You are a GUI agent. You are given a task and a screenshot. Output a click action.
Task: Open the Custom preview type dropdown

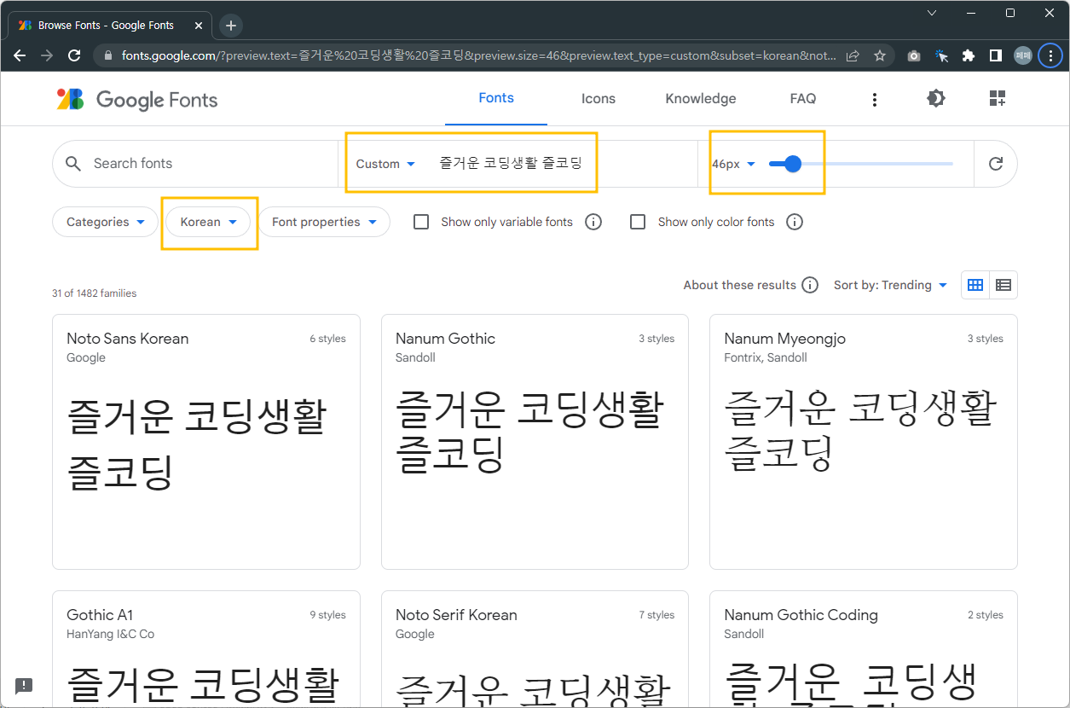click(x=385, y=163)
